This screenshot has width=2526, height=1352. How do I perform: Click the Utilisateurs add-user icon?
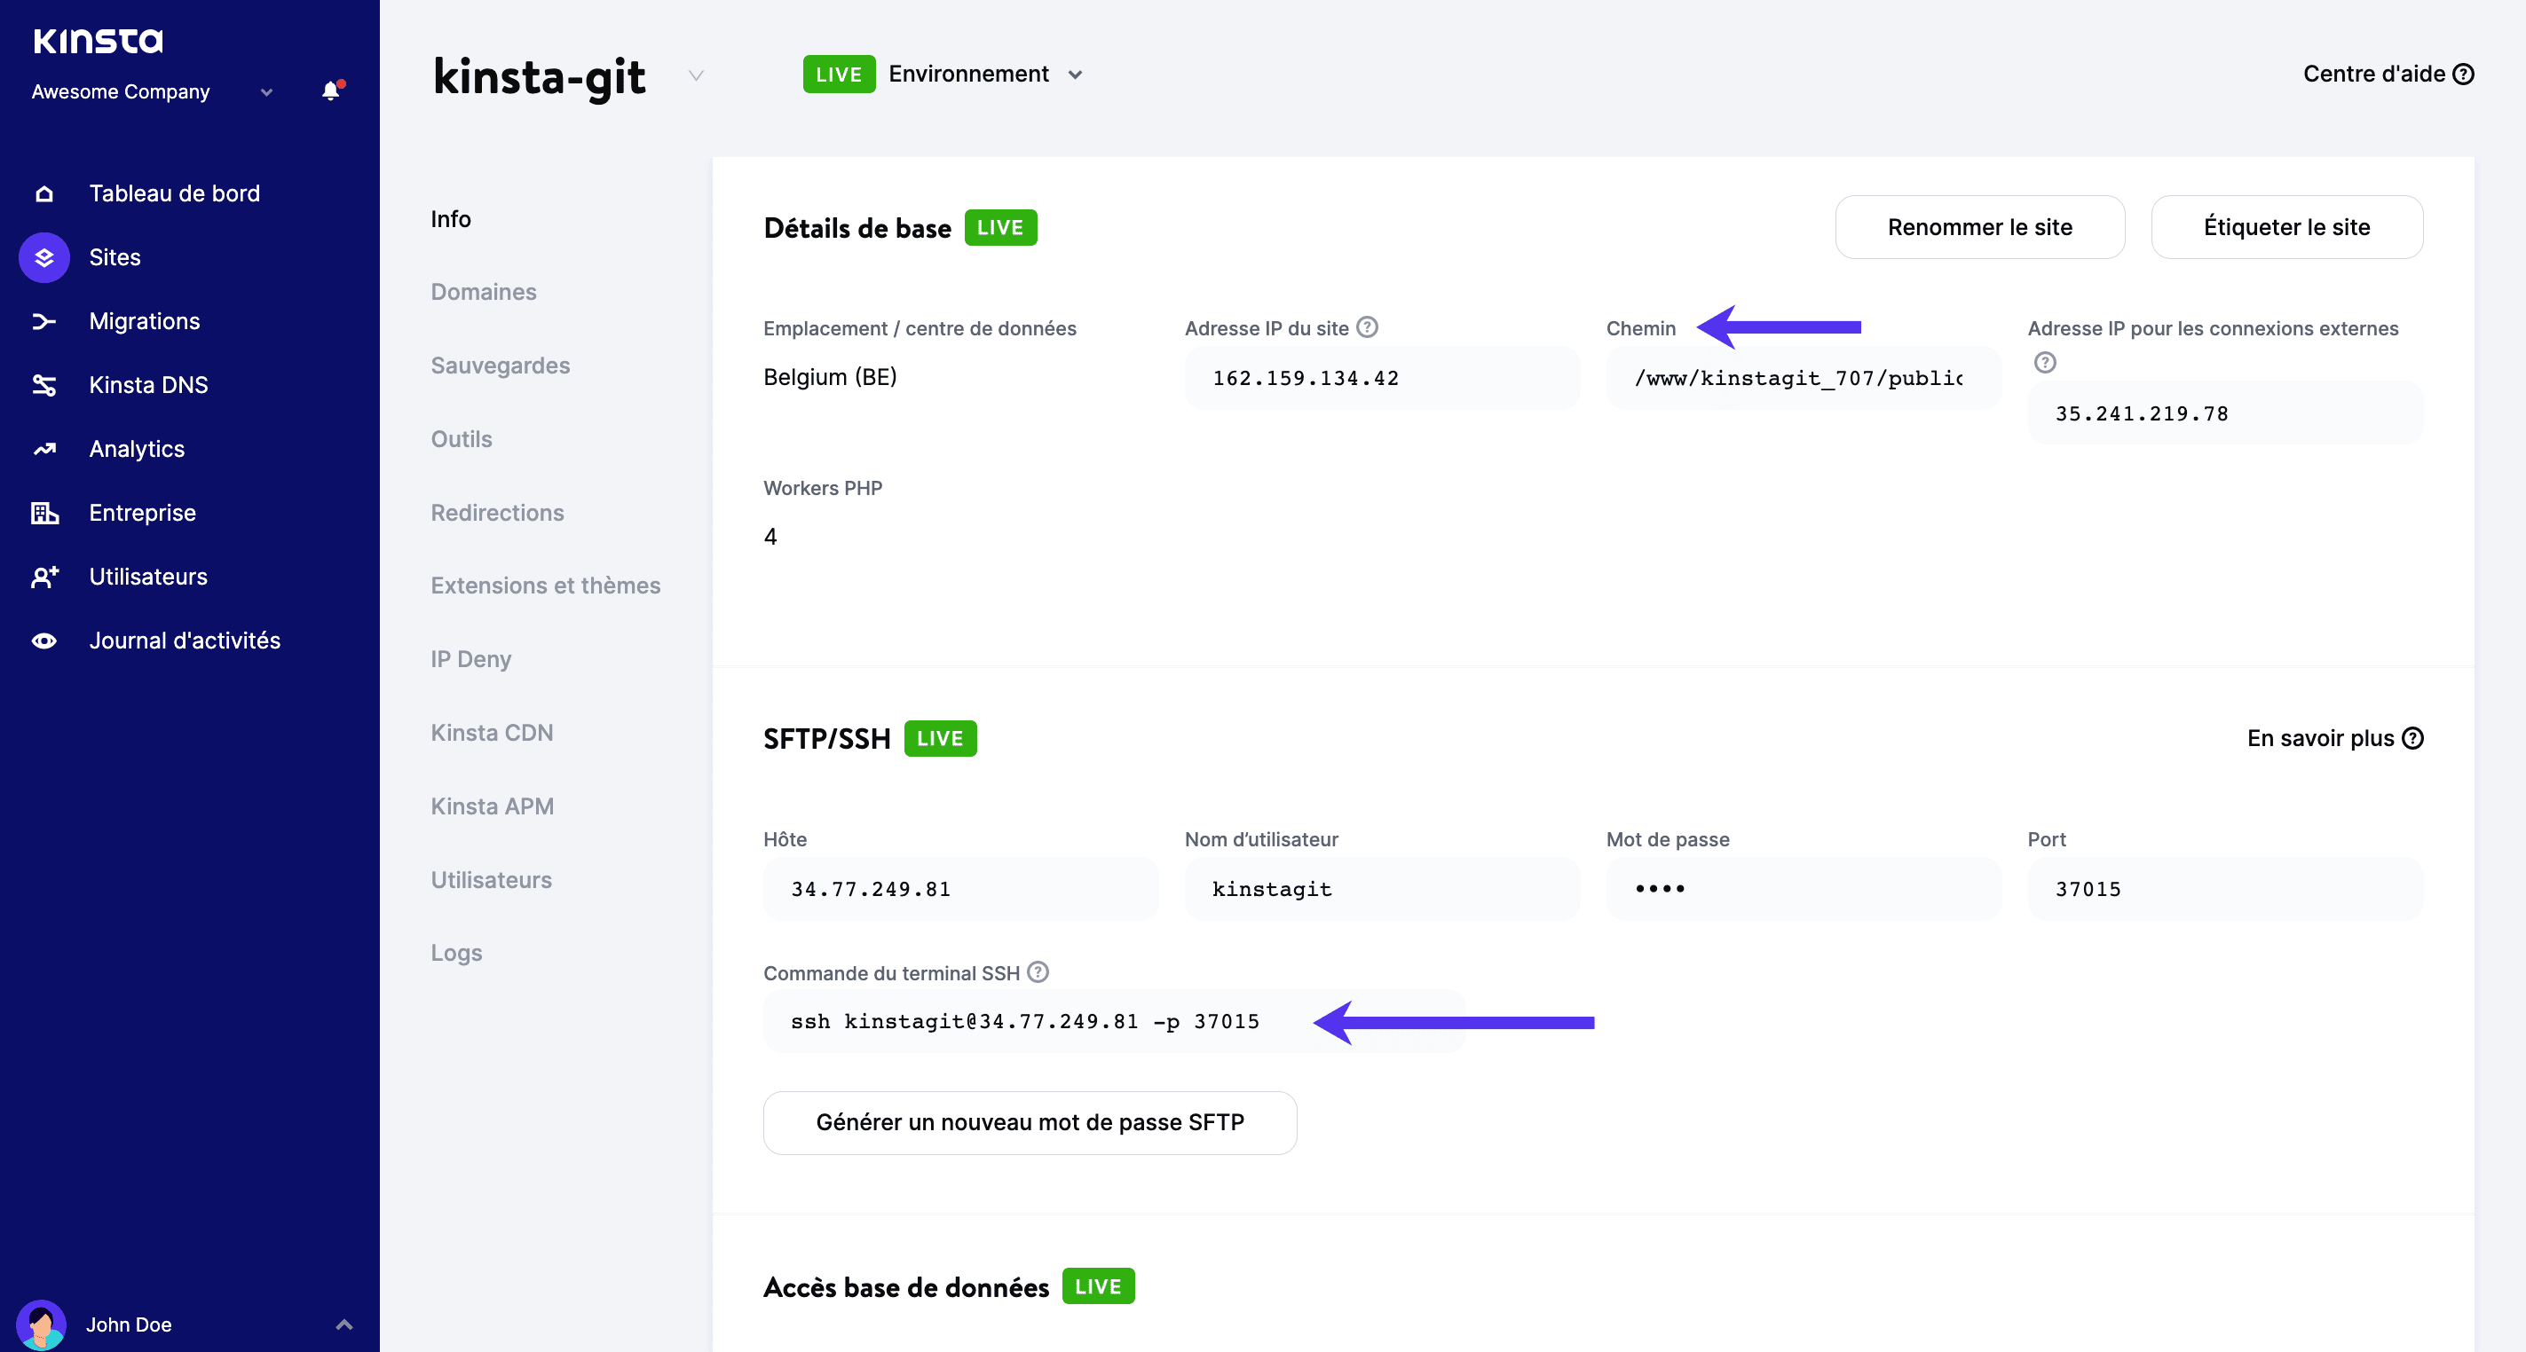pyautogui.click(x=44, y=577)
